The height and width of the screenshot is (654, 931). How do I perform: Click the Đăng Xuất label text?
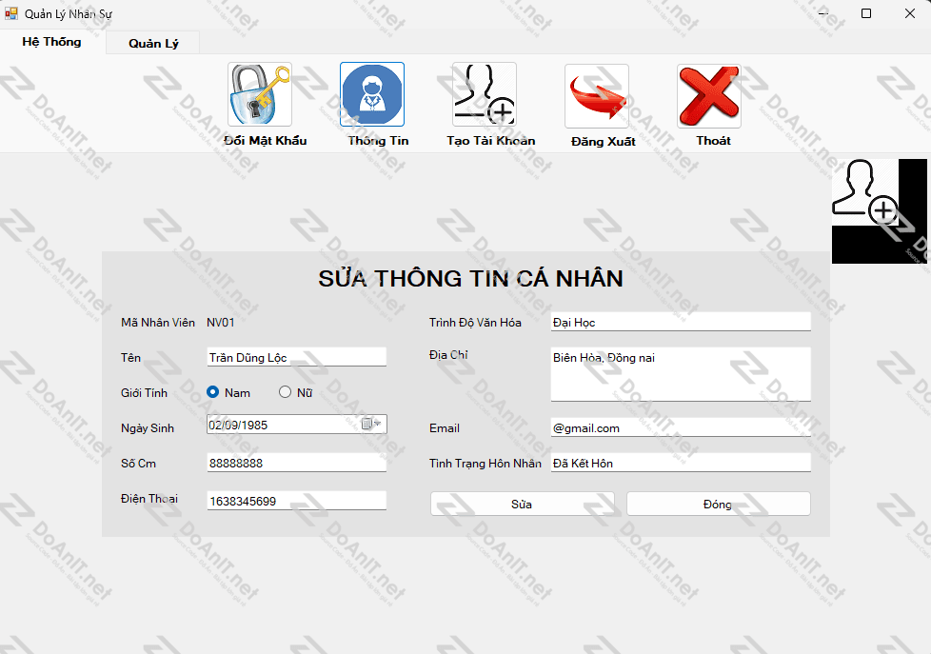pyautogui.click(x=604, y=142)
